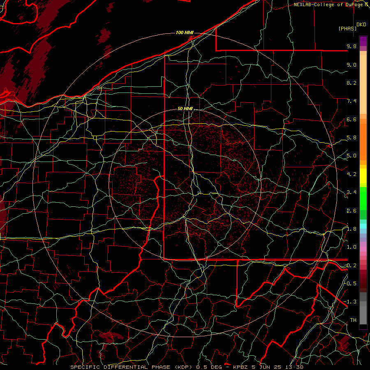This screenshot has width=370, height=370.
Task: Click the NEXLAB-College of DuPage label
Action: pos(330,5)
